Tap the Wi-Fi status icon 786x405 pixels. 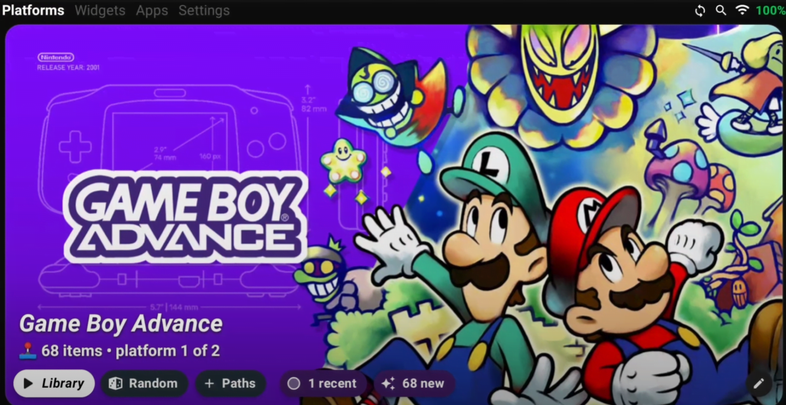(x=742, y=10)
